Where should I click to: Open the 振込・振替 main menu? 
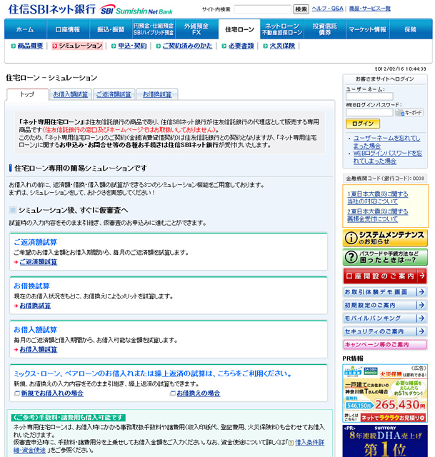click(x=111, y=29)
